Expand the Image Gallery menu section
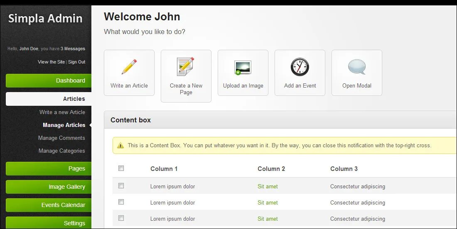The image size is (457, 229). tap(48, 187)
